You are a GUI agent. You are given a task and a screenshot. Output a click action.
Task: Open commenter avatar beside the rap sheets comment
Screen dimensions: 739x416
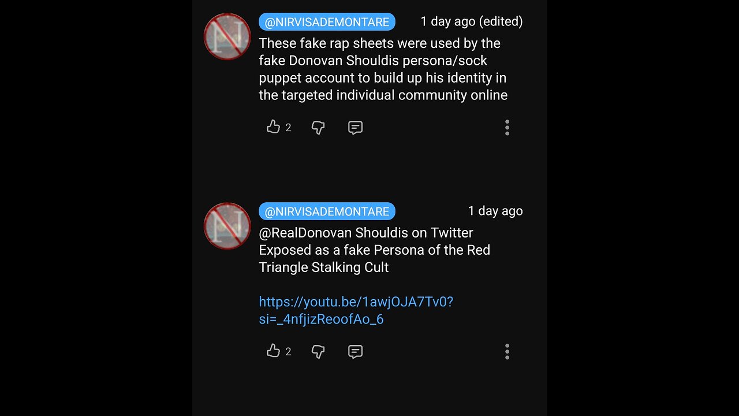[227, 36]
